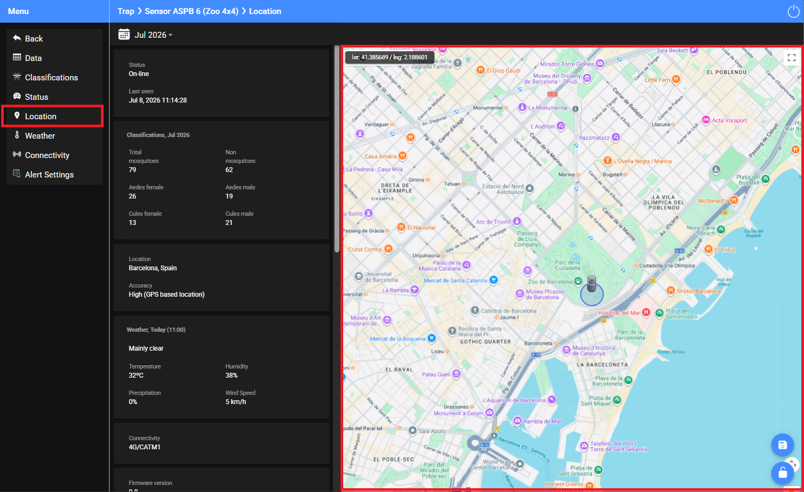The image size is (804, 492).
Task: Toggle fullscreen map view
Action: (x=792, y=58)
